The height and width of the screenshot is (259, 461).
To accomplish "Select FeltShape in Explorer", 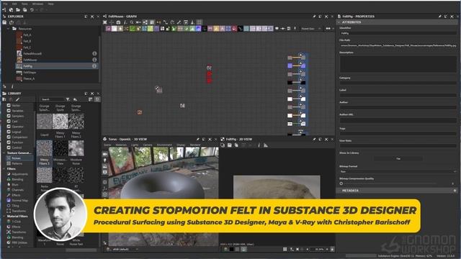I will pyautogui.click(x=30, y=72).
